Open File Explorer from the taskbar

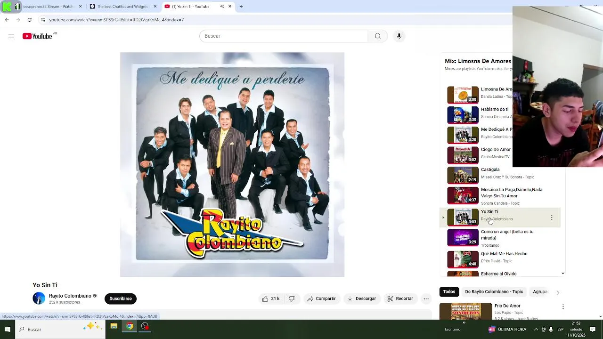114,326
